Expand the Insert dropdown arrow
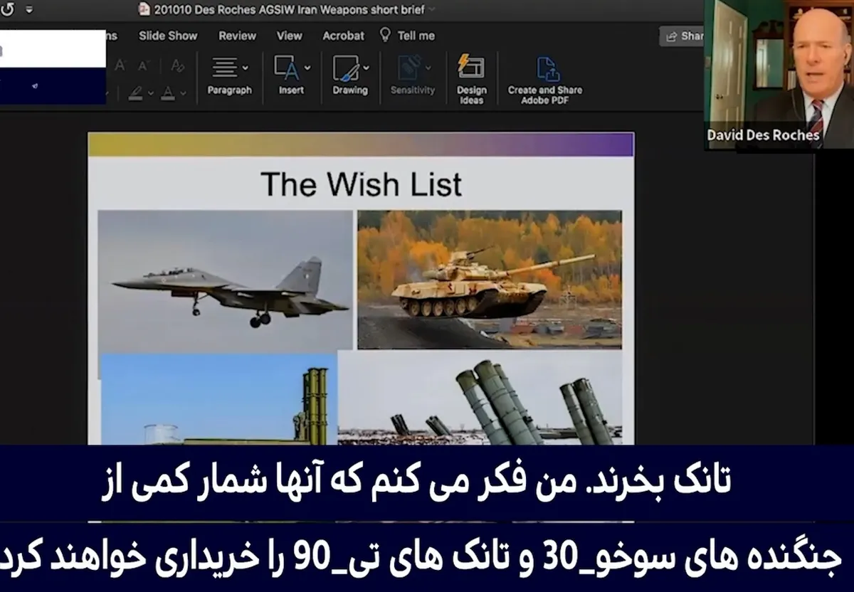Screen dimensions: 854x592 (x=307, y=68)
